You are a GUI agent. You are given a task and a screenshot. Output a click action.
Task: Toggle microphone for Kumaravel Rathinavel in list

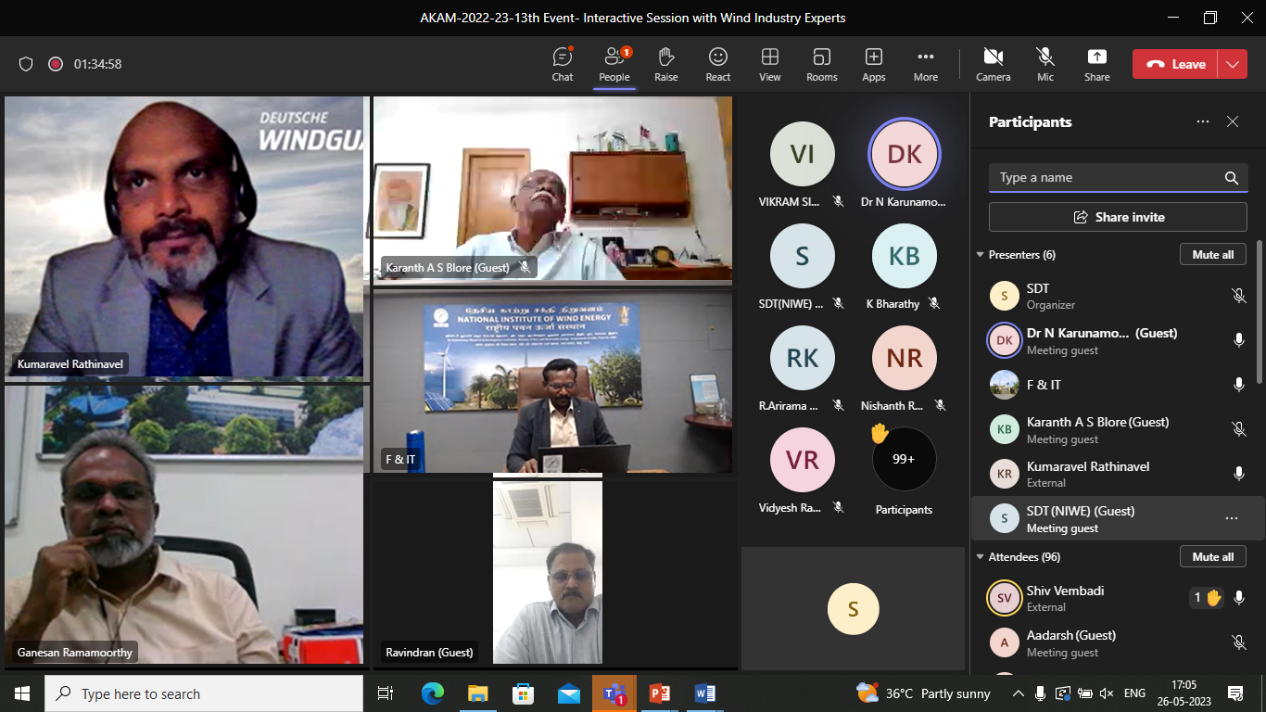[x=1238, y=474]
